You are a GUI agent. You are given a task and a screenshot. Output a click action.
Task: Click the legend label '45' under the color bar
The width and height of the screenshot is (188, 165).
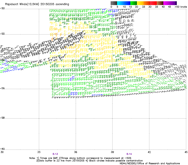pos(169,7)
